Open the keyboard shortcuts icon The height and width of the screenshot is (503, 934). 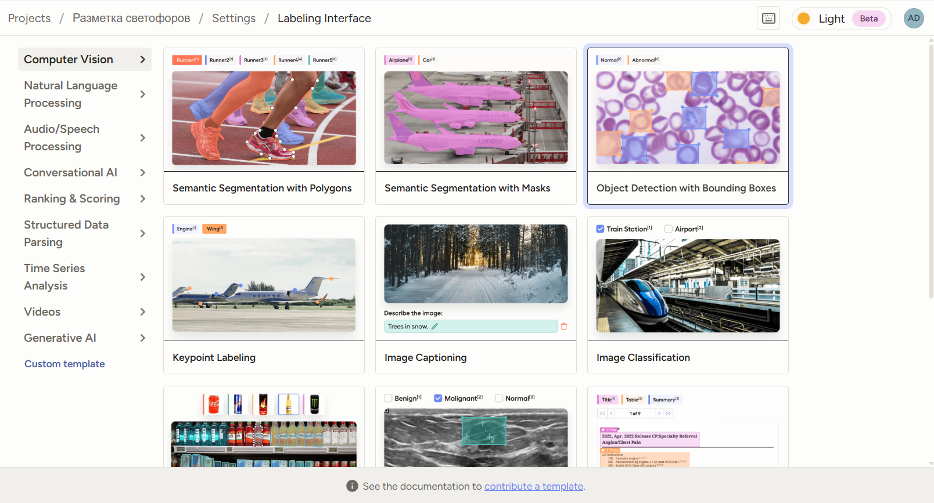point(768,19)
